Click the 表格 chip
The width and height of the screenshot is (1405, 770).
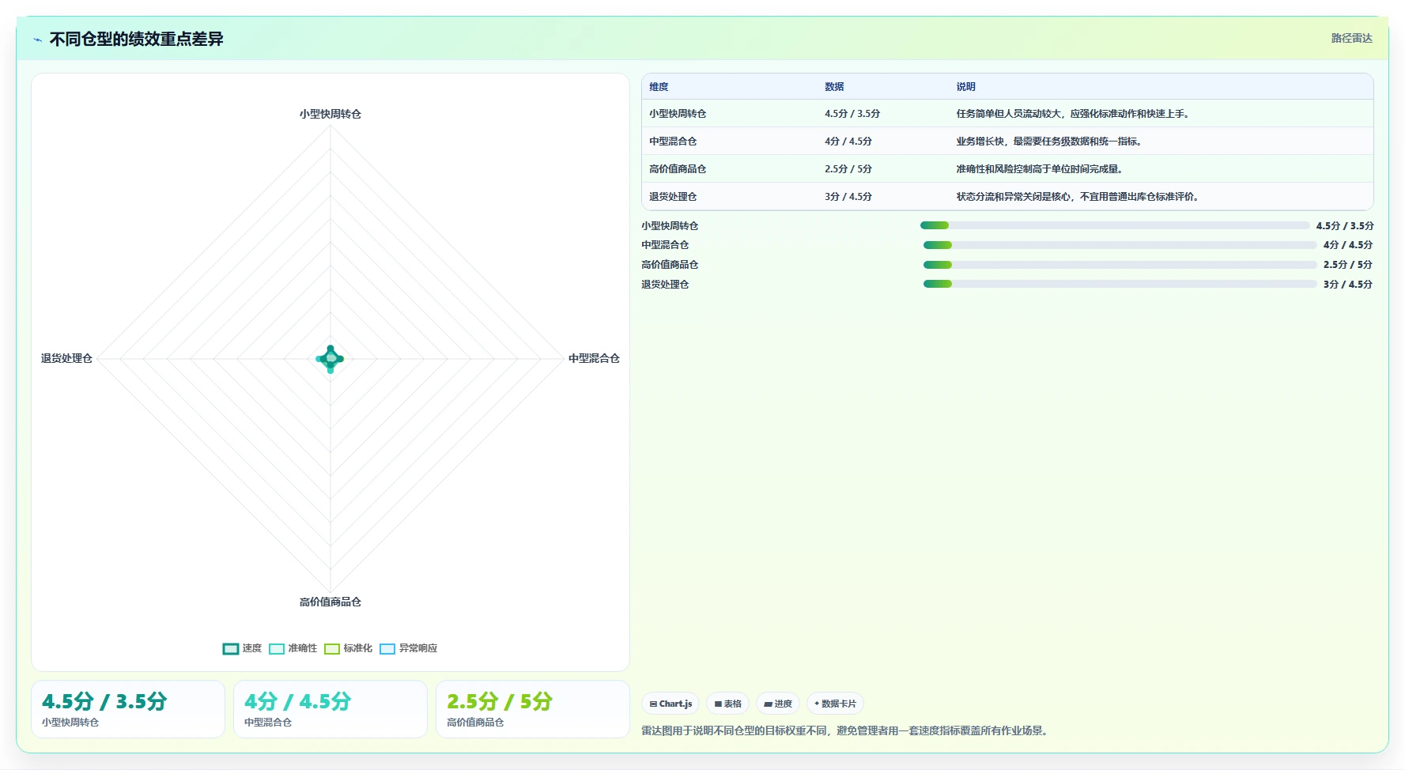click(x=727, y=704)
